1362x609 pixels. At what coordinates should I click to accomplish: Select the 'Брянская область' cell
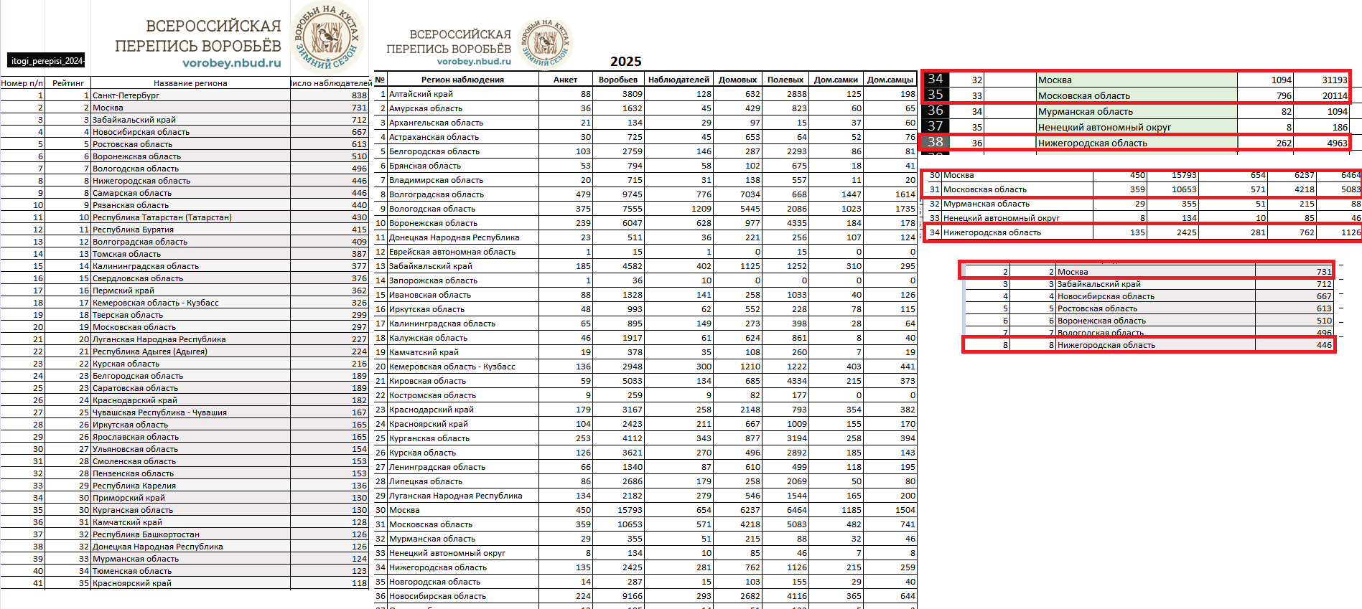coord(463,166)
